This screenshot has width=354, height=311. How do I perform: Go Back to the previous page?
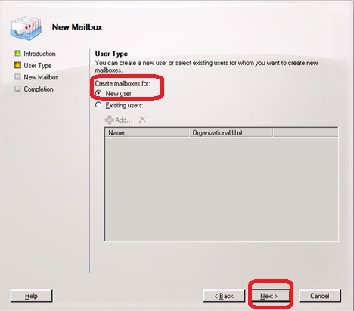(x=224, y=296)
